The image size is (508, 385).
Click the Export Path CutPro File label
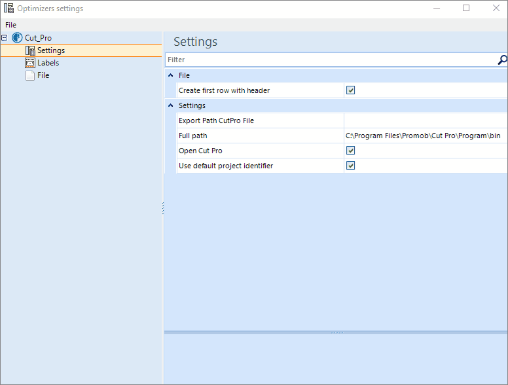point(217,120)
